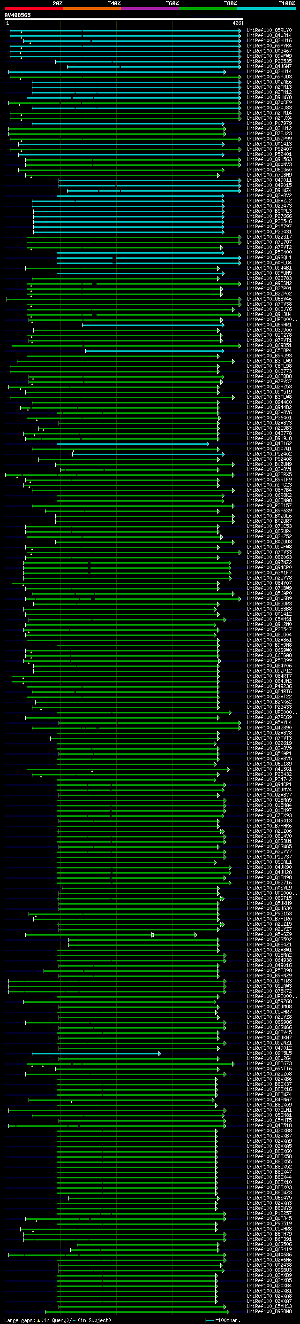Click UniRef100_Q7DLM1 label
This screenshot has width=300, height=1324.
[x=269, y=1110]
